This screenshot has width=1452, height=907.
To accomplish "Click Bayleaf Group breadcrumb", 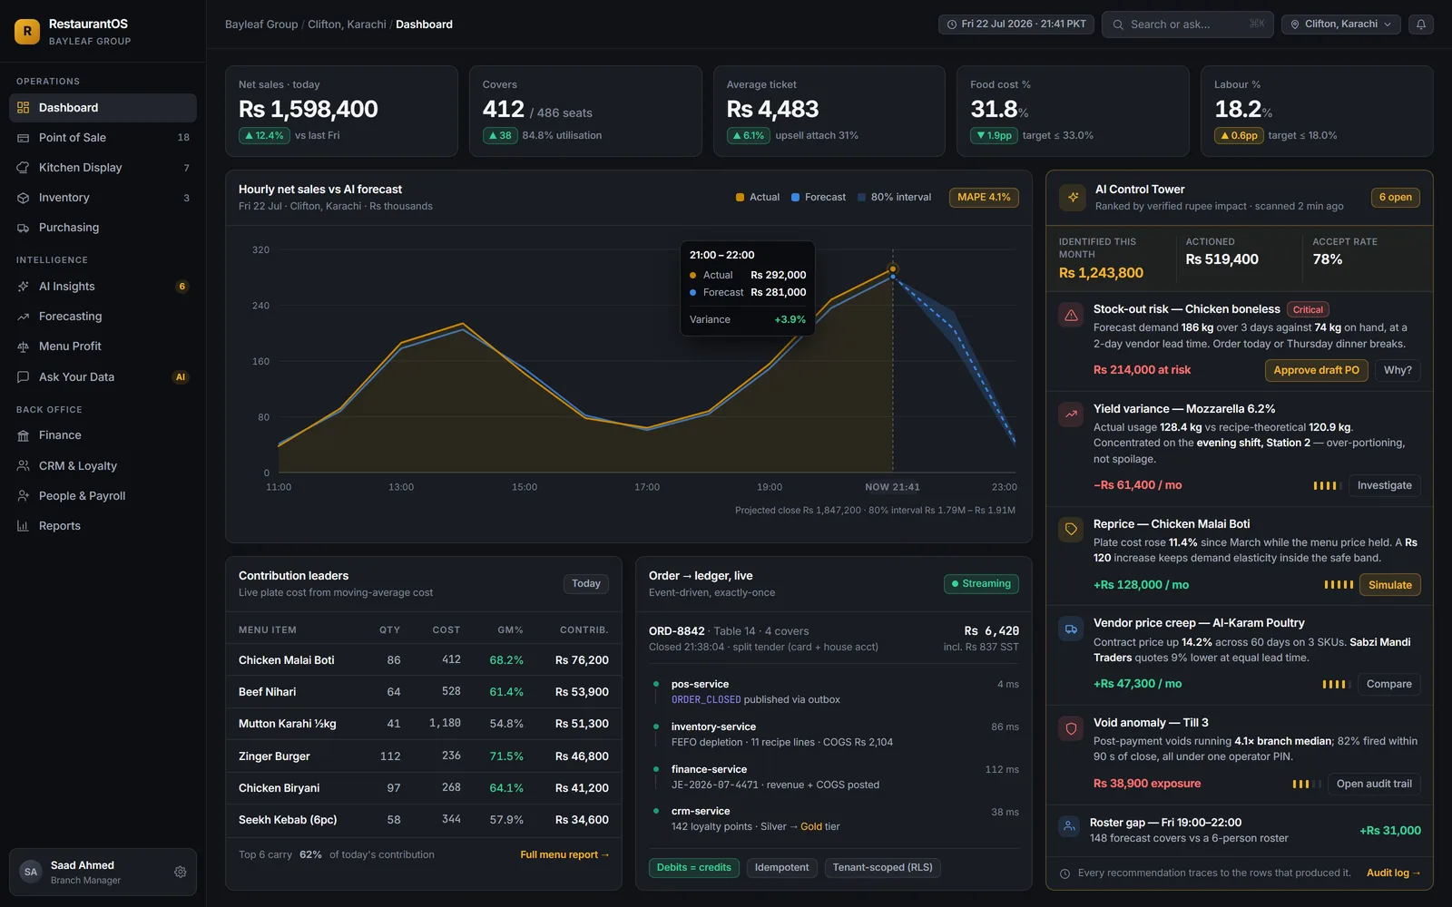I will pos(261,24).
